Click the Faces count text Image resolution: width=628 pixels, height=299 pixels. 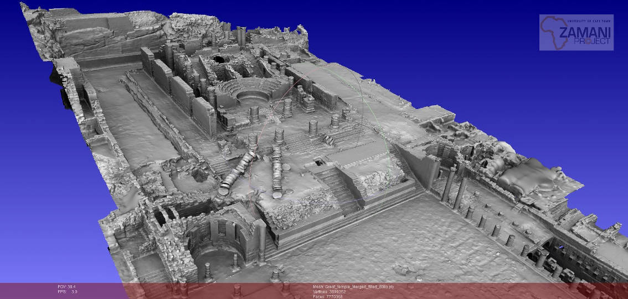[329, 296]
